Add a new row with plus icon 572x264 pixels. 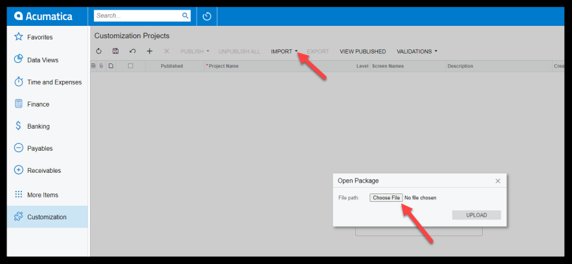point(149,51)
